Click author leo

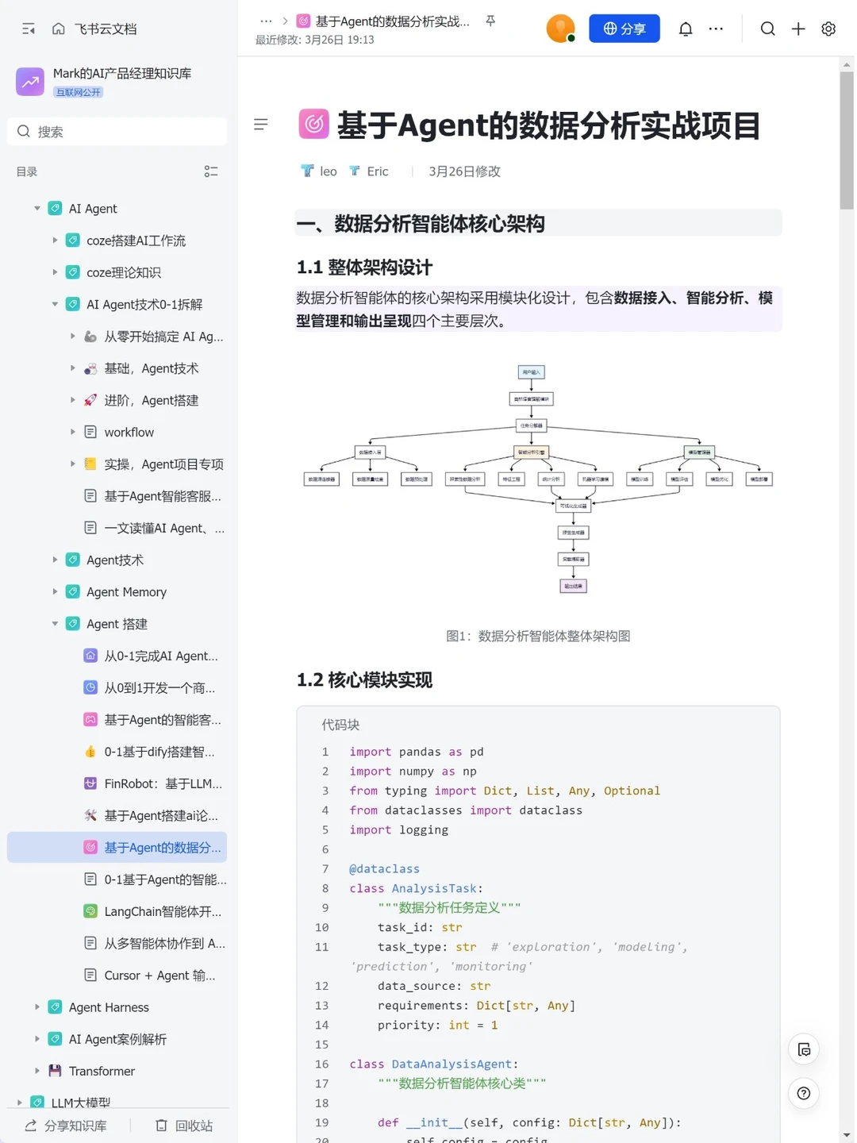click(x=328, y=171)
